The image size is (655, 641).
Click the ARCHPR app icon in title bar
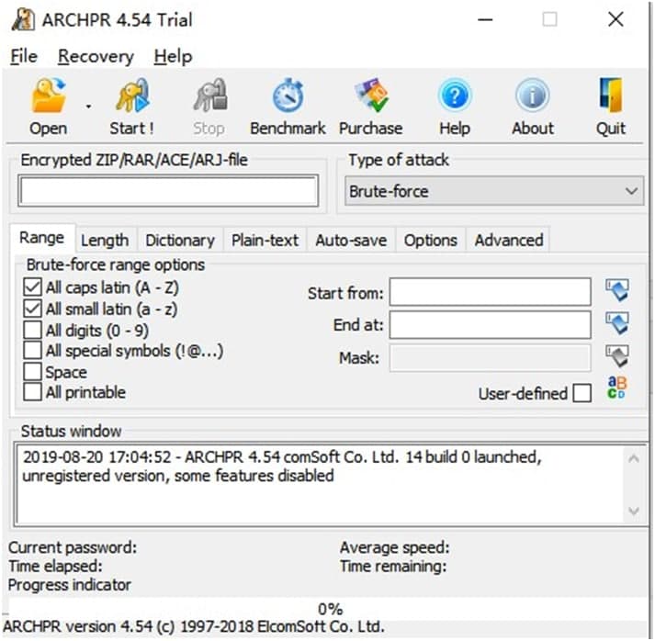click(x=23, y=19)
